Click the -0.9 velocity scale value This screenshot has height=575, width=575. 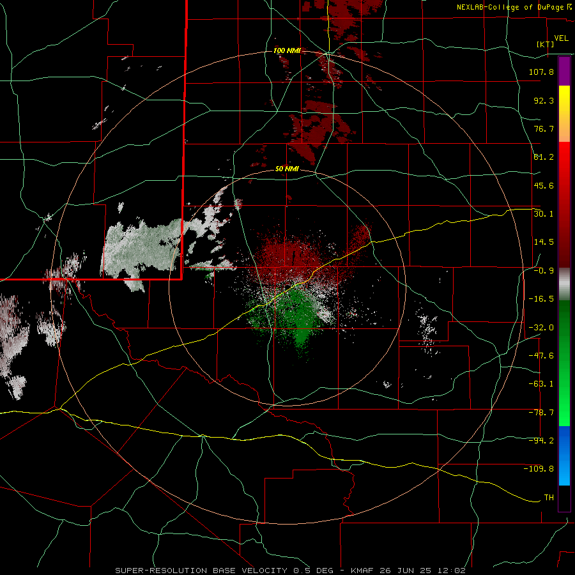544,271
